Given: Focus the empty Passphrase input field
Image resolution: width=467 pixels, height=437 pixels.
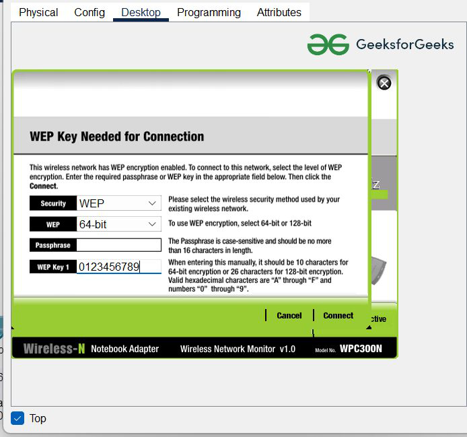Looking at the screenshot, I should [x=118, y=245].
